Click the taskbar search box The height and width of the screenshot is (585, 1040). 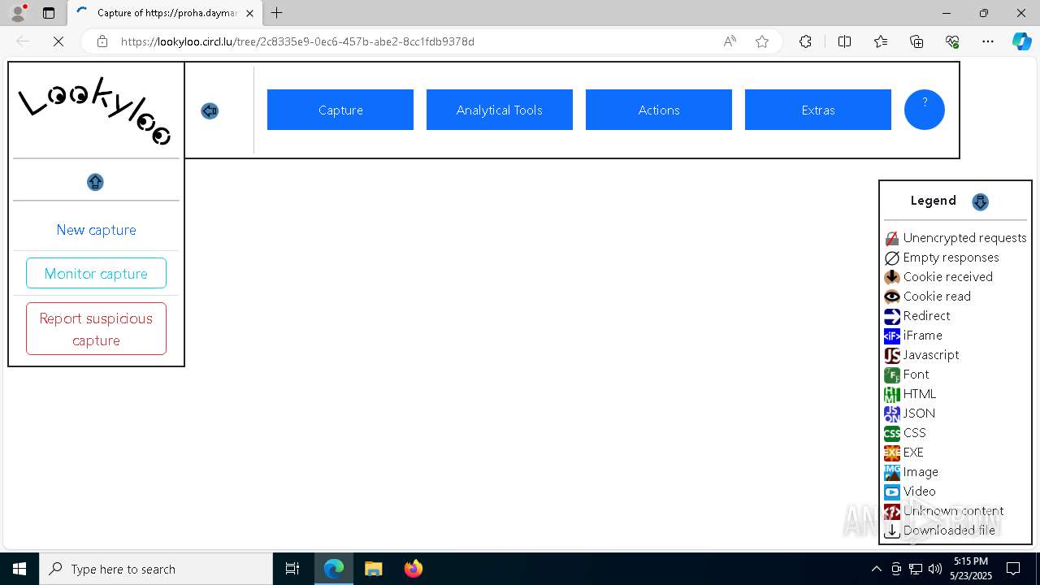coord(156,569)
